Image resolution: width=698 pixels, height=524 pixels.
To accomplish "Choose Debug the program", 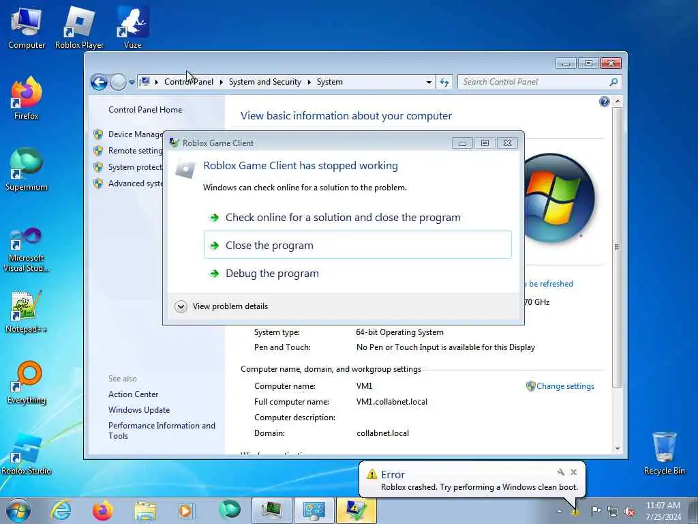I will click(x=357, y=273).
